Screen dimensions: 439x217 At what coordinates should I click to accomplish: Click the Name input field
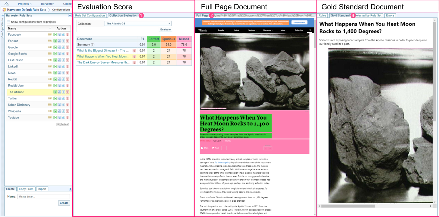click(x=44, y=197)
